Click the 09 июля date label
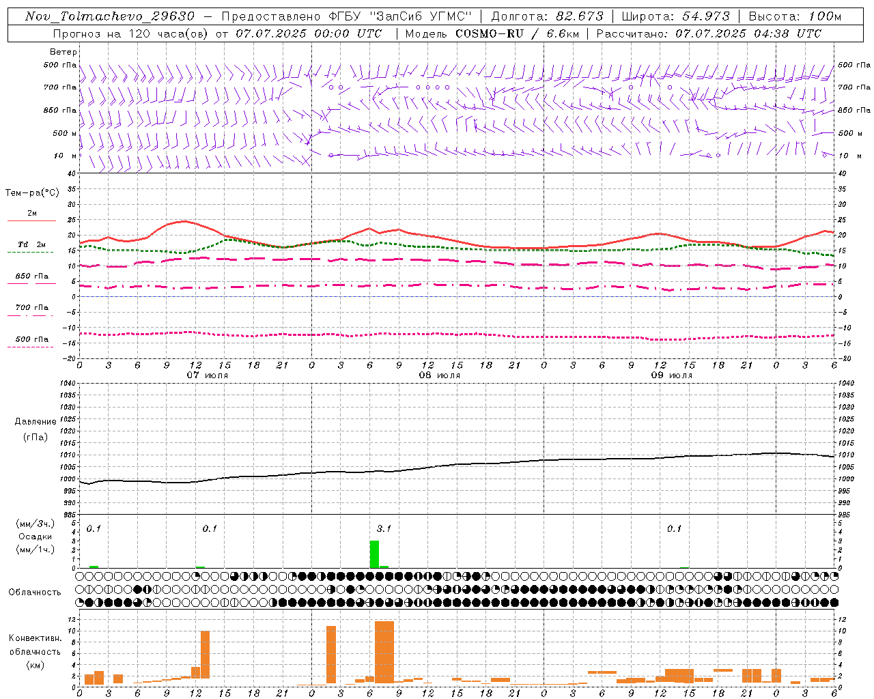Screen dimensions: 874x699 pos(672,375)
